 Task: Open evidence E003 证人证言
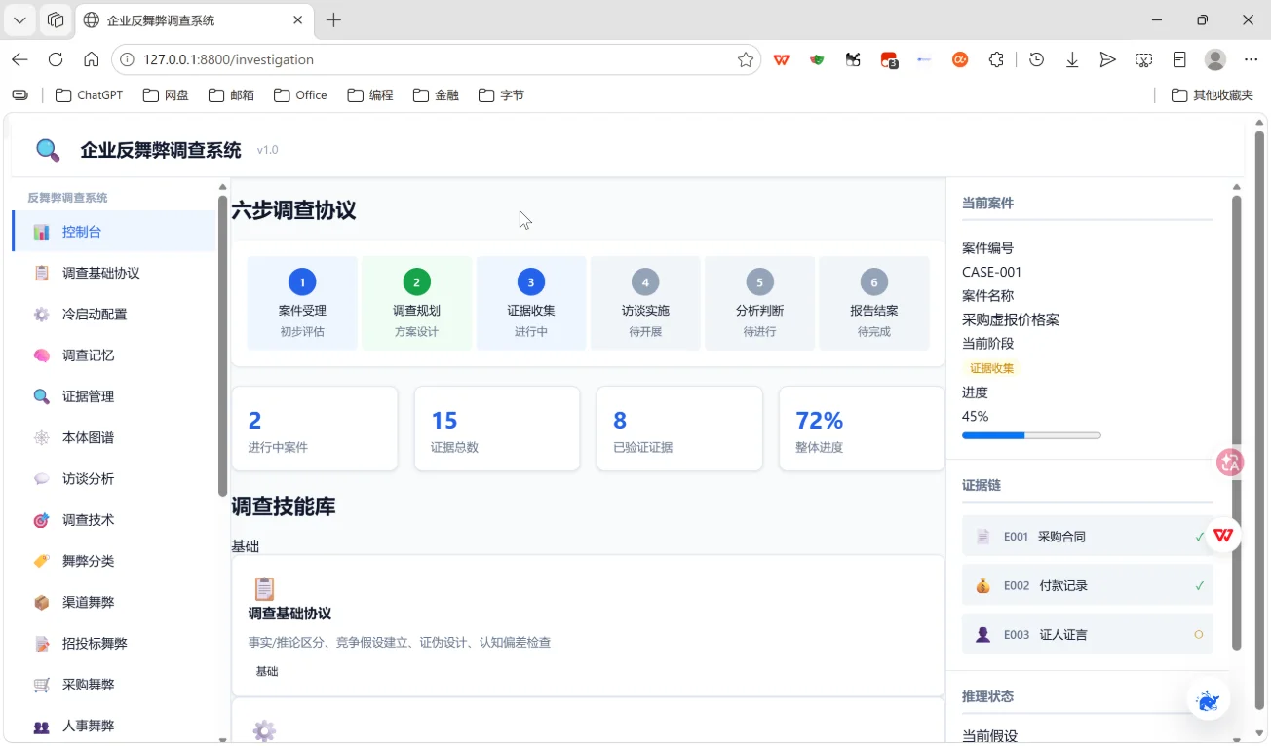[x=1087, y=634]
